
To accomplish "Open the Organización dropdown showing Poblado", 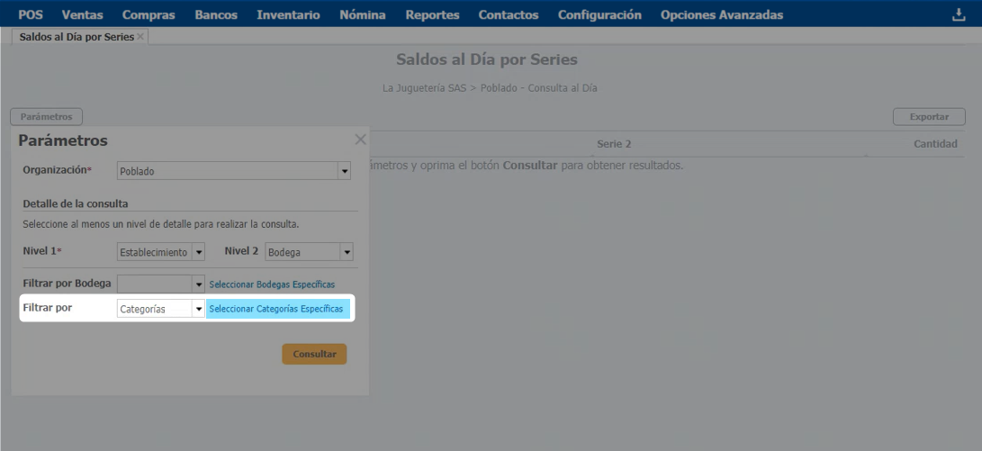I will 233,171.
